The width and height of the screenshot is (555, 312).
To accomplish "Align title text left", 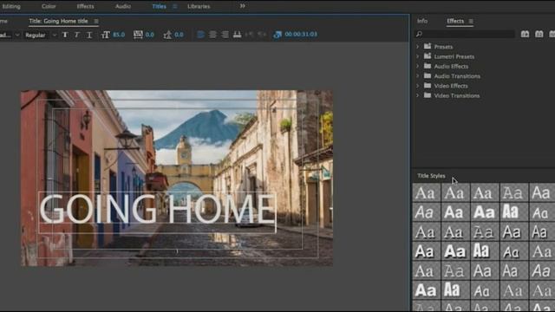I will (x=200, y=35).
